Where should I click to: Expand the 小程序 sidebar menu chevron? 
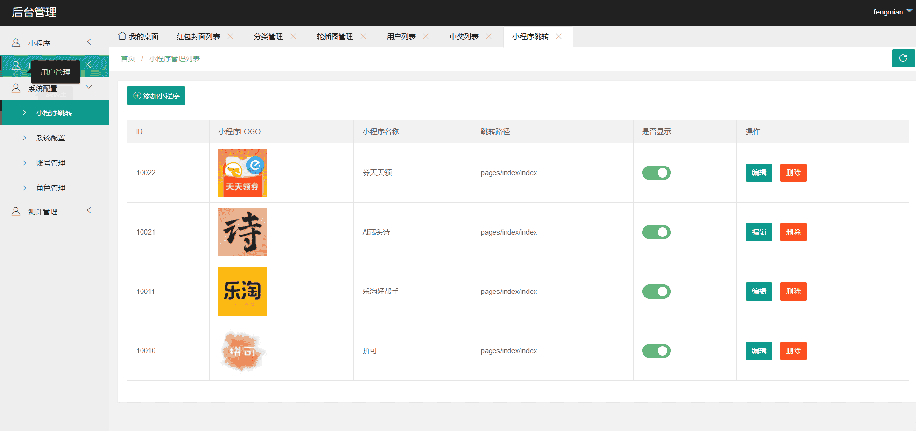click(89, 42)
